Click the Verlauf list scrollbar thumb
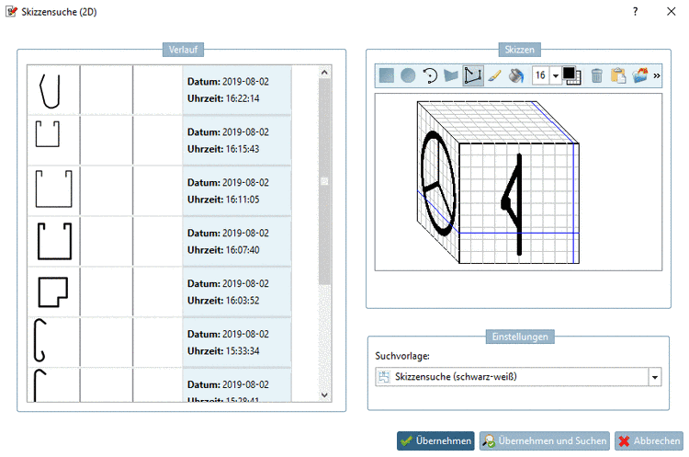 [324, 181]
